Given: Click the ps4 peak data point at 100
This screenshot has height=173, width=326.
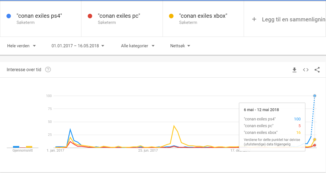Looking at the screenshot, I should [315, 96].
